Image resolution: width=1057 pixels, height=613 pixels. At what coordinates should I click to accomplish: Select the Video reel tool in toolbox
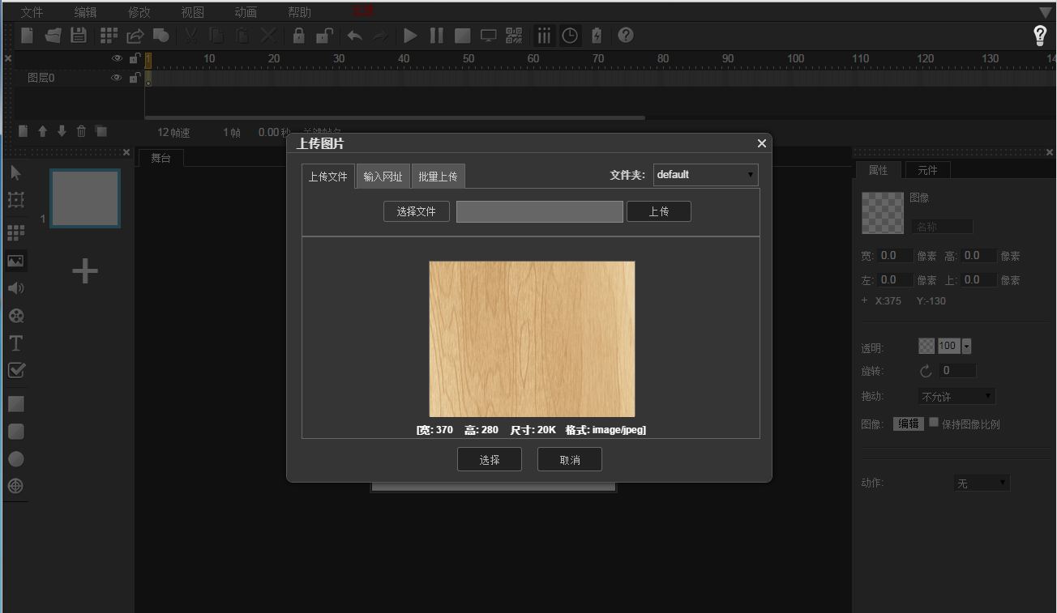click(x=15, y=316)
